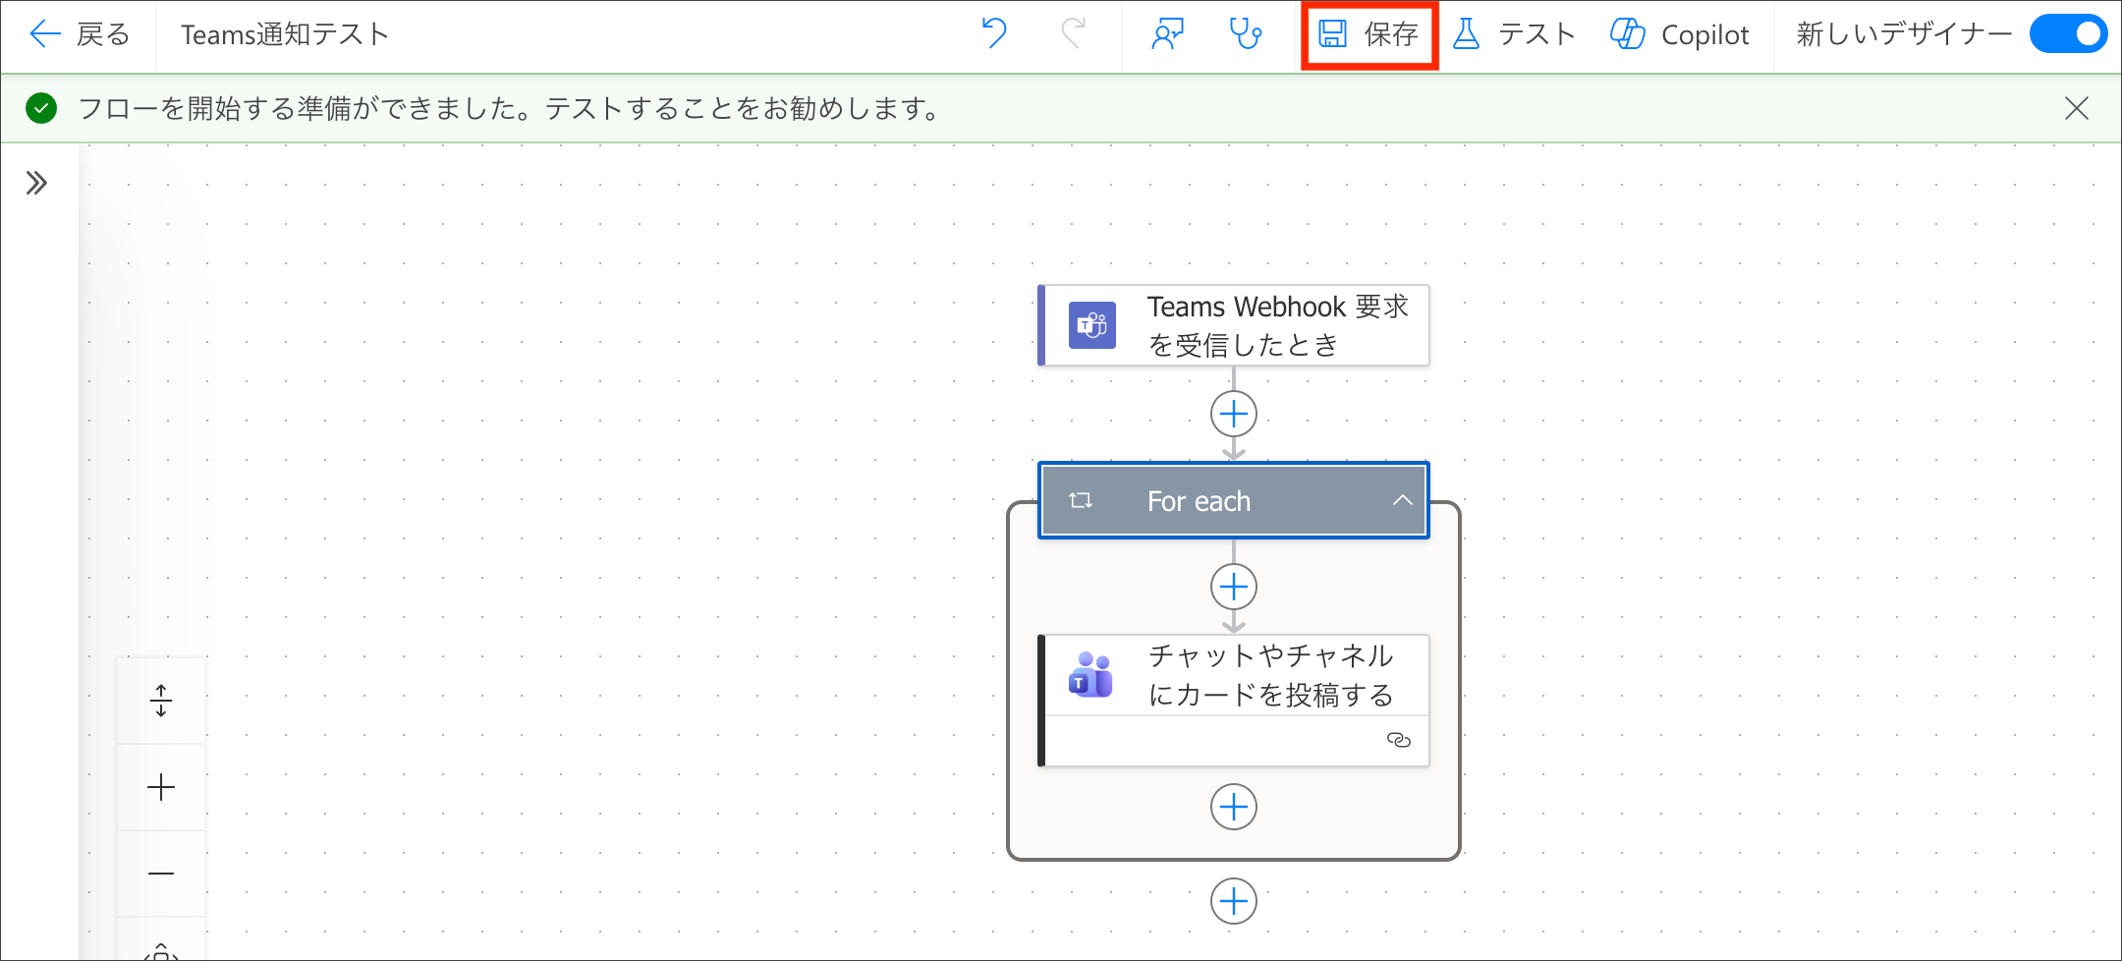Open the feedback icon in toolbar

click(x=1167, y=34)
